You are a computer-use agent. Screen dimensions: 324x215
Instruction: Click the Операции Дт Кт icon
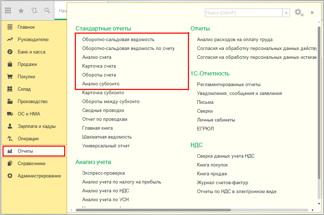point(10,138)
